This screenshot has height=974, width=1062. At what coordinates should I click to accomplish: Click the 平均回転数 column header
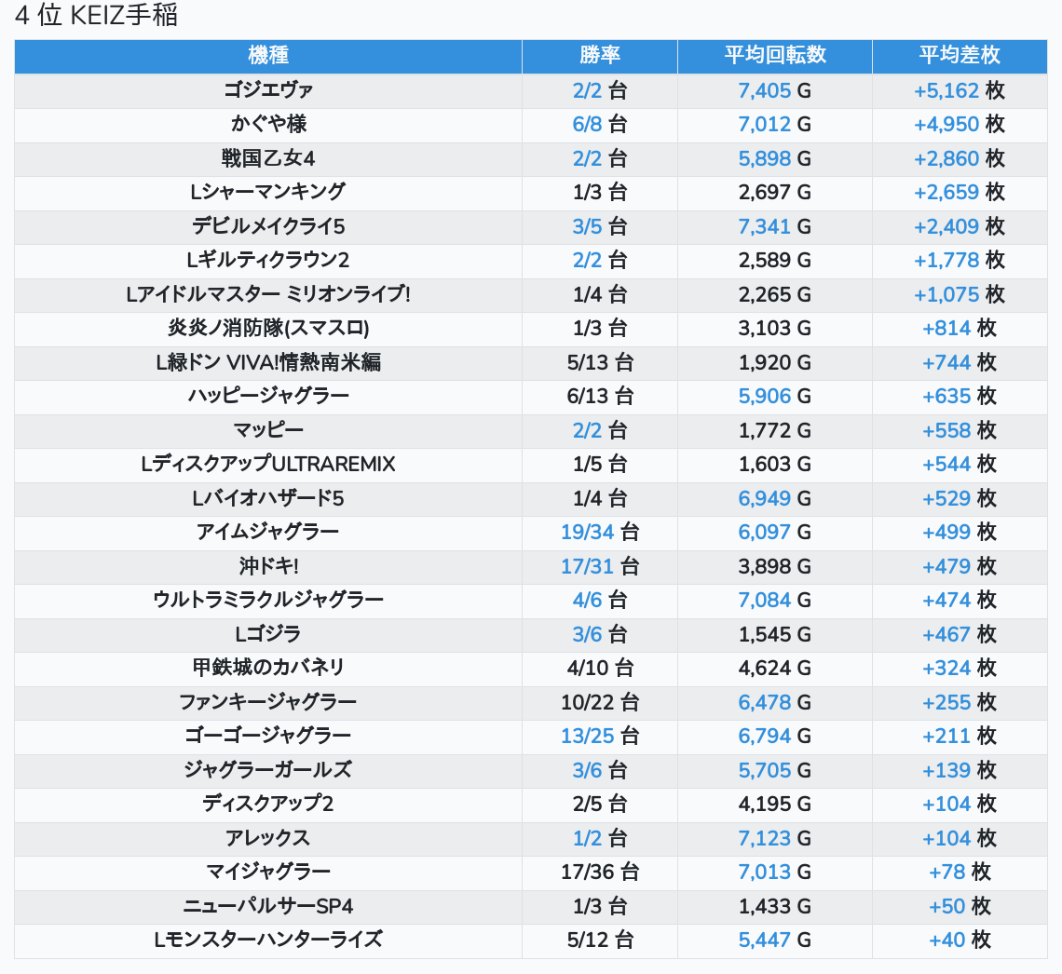775,56
